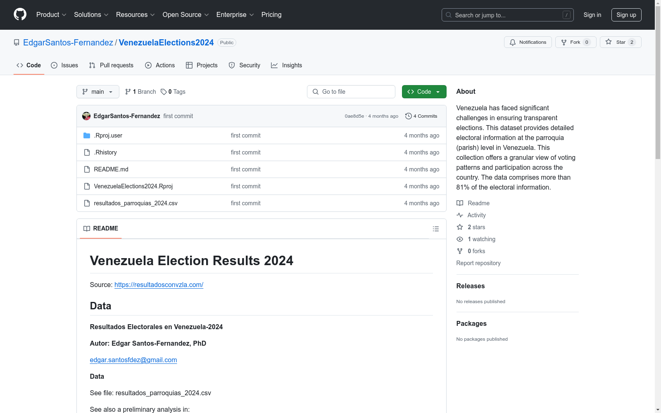Click the resultados_parroquias_2024.csv file icon
Image resolution: width=661 pixels, height=413 pixels.
(87, 203)
